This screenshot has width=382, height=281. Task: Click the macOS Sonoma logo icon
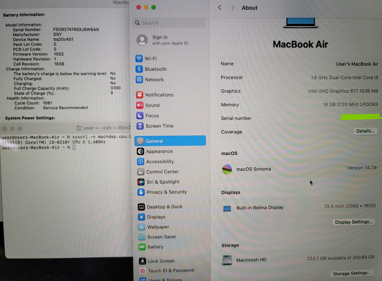[x=227, y=169]
